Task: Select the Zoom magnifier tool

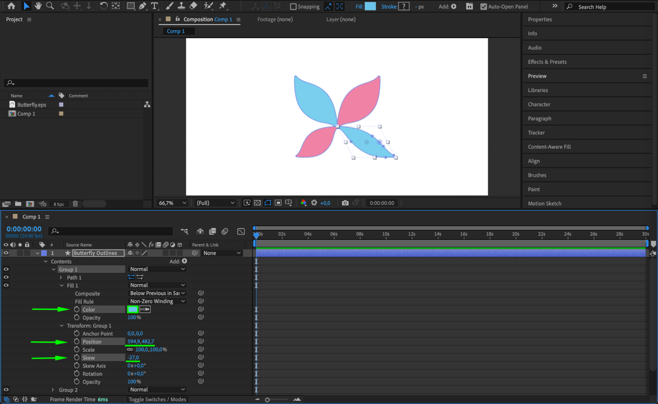Action: (50, 6)
